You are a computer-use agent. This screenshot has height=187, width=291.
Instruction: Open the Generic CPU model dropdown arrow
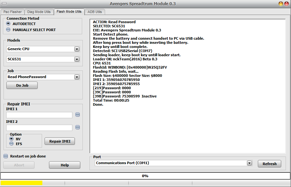[77, 49]
